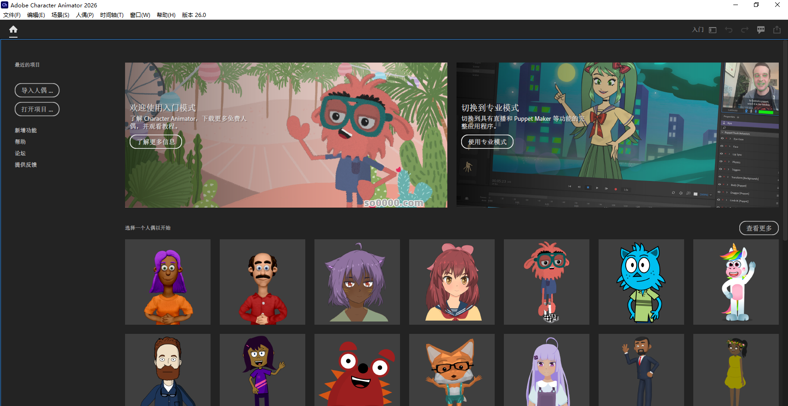Open the 时间轴(T) menu
788x406 pixels.
(112, 15)
